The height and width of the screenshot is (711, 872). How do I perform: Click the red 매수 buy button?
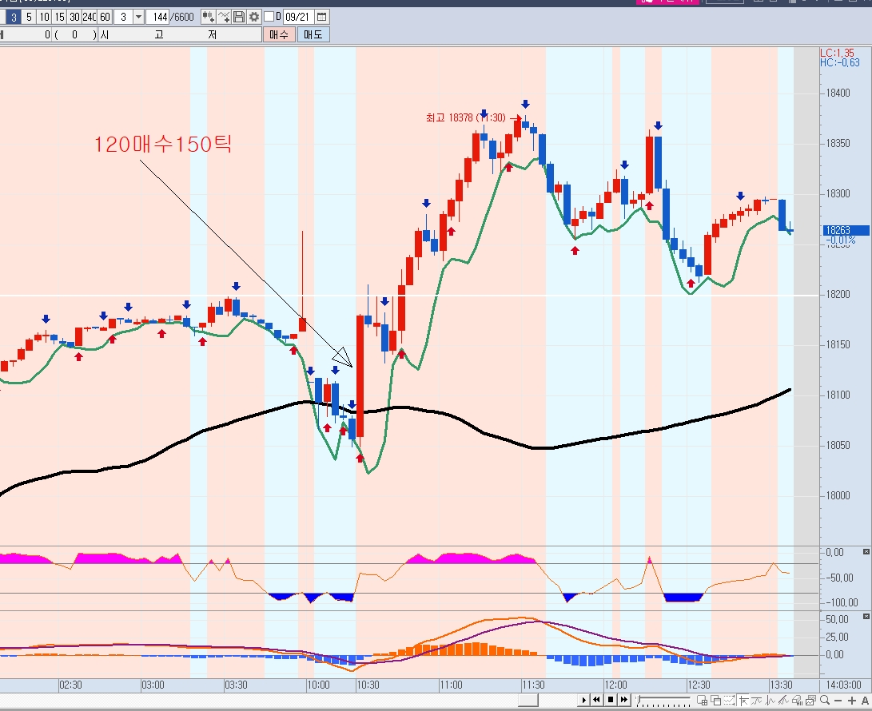pos(279,34)
